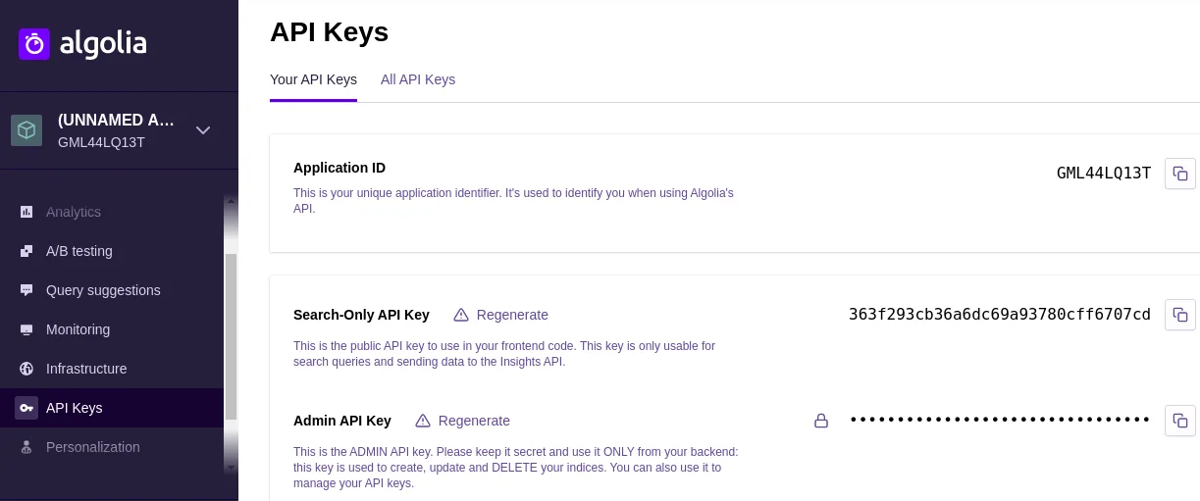Switch to the Your API Keys tab
The height and width of the screenshot is (501, 1200).
tap(313, 79)
